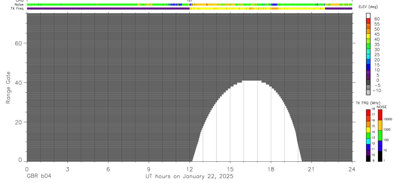Click x-axis tick label '24'
This screenshot has height=183, width=396.
pyautogui.click(x=352, y=169)
